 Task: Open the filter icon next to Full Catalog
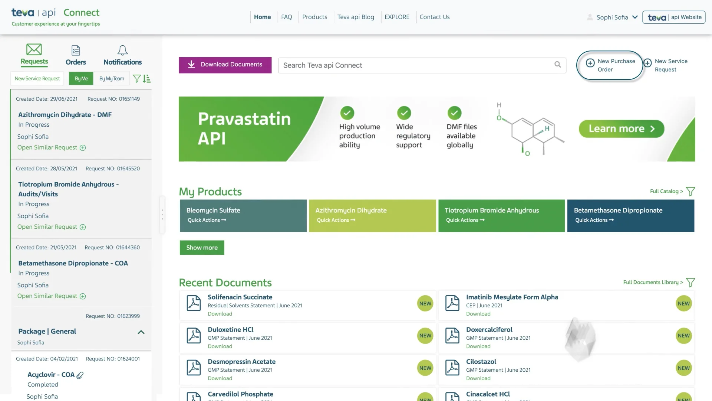click(x=690, y=191)
